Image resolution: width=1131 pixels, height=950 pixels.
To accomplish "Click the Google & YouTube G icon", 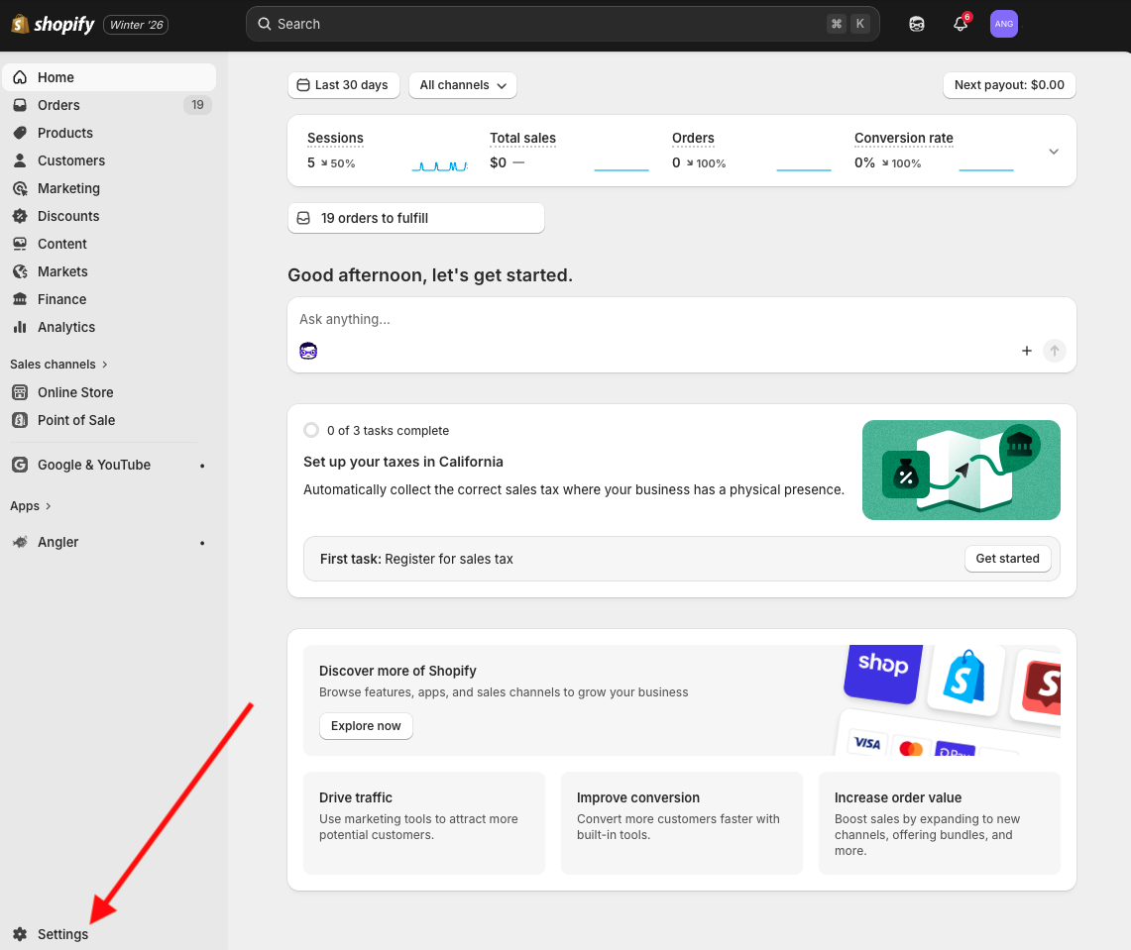I will coord(20,465).
